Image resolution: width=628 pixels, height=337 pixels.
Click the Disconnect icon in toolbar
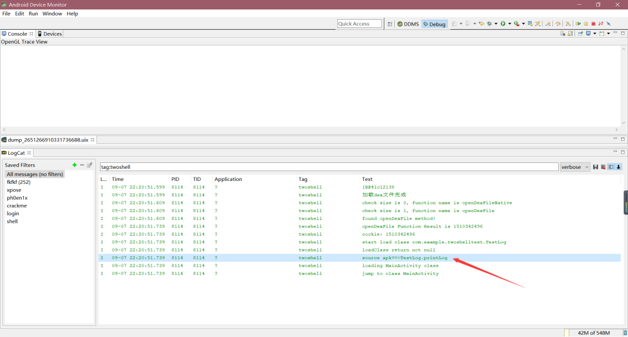click(x=601, y=24)
